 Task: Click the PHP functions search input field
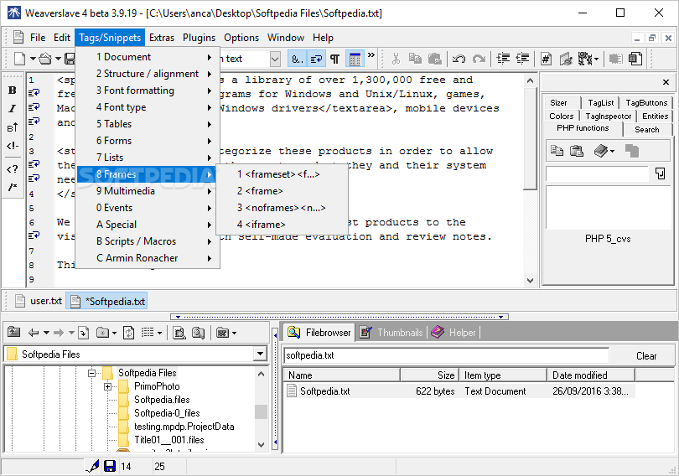(x=597, y=174)
